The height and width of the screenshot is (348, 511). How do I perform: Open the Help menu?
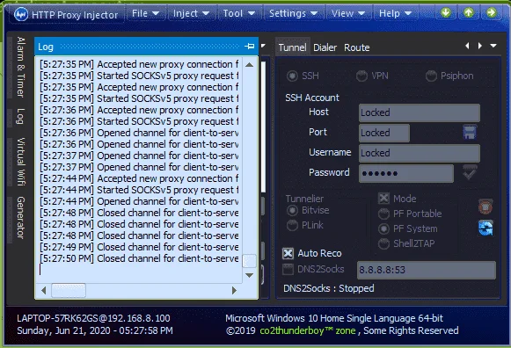pos(395,13)
